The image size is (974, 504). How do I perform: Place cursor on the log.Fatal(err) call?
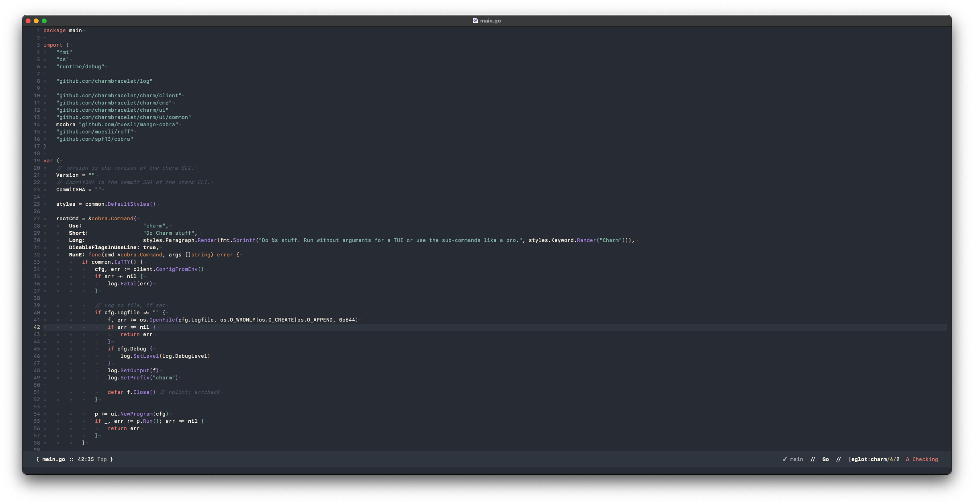129,284
